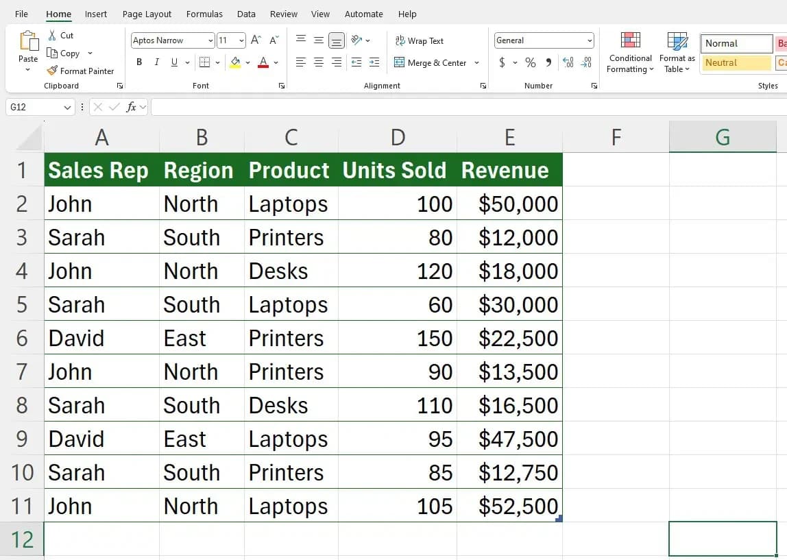The height and width of the screenshot is (560, 787).
Task: Decrease indent in the cell
Action: [x=356, y=62]
